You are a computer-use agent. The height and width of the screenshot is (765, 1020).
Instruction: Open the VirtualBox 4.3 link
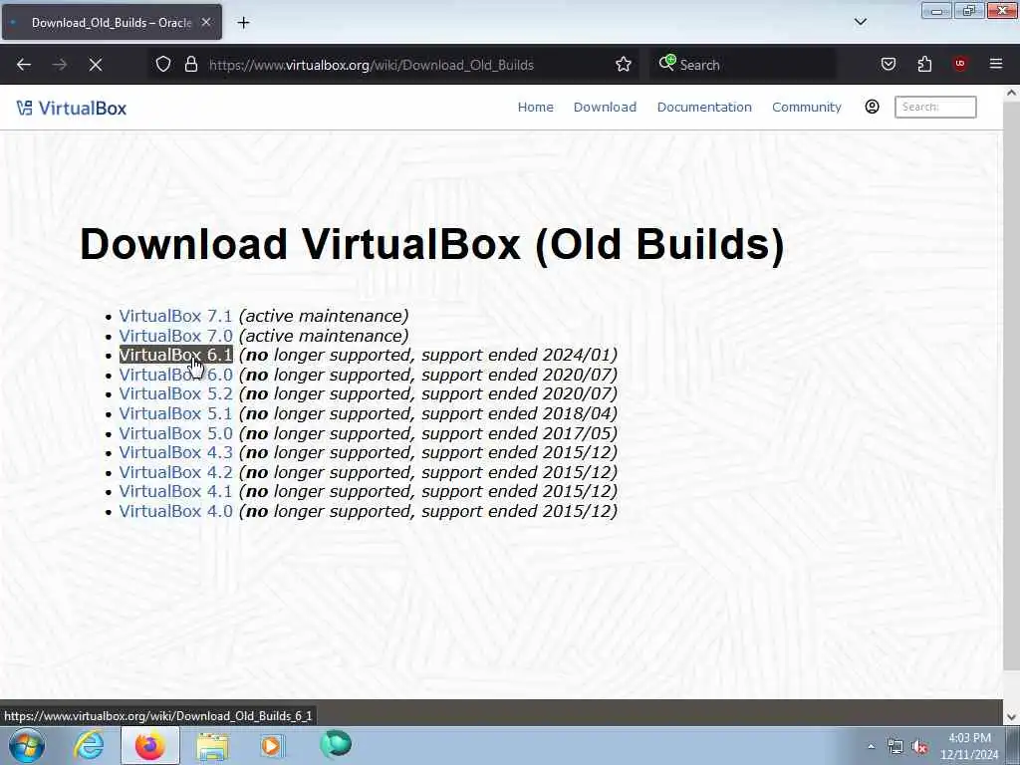point(175,453)
